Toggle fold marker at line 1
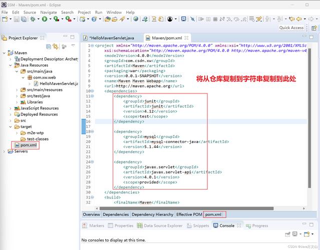Viewport: 320px width, 250px height. (x=92, y=45)
